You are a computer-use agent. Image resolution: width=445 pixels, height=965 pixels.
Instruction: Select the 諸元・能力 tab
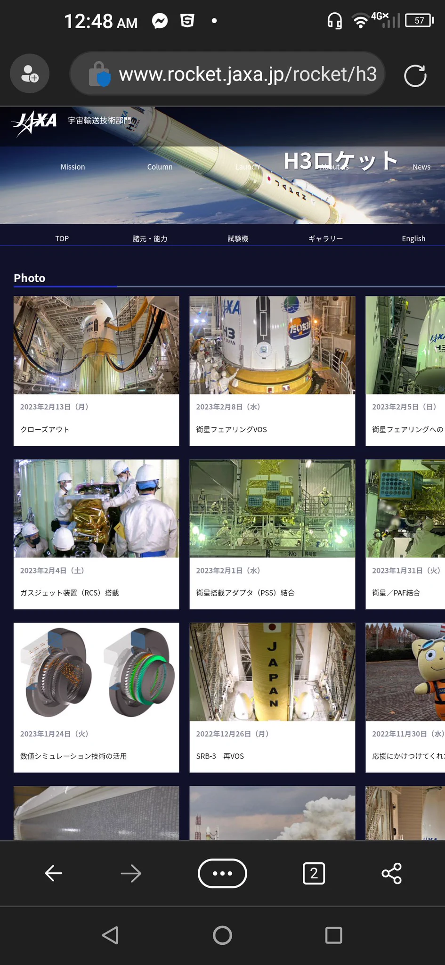click(150, 238)
